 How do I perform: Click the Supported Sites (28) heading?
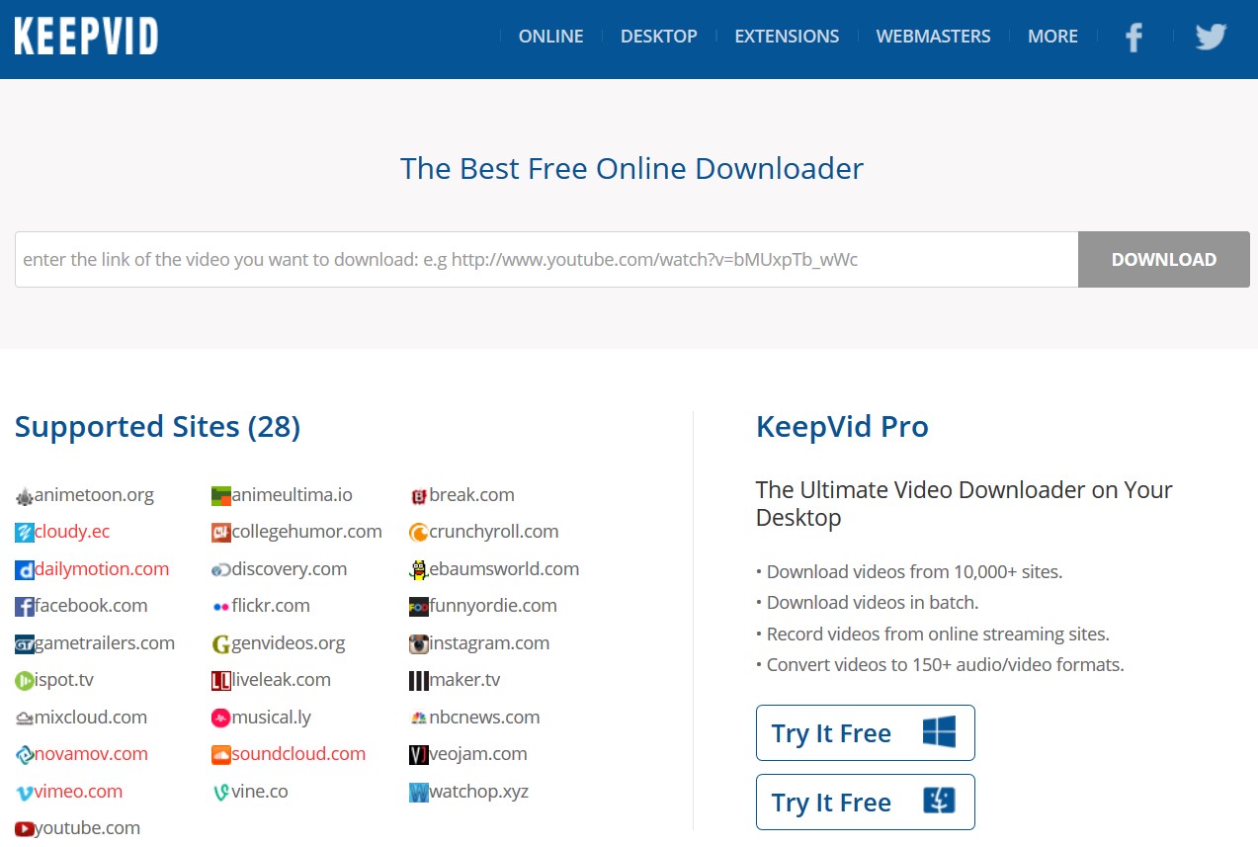157,427
